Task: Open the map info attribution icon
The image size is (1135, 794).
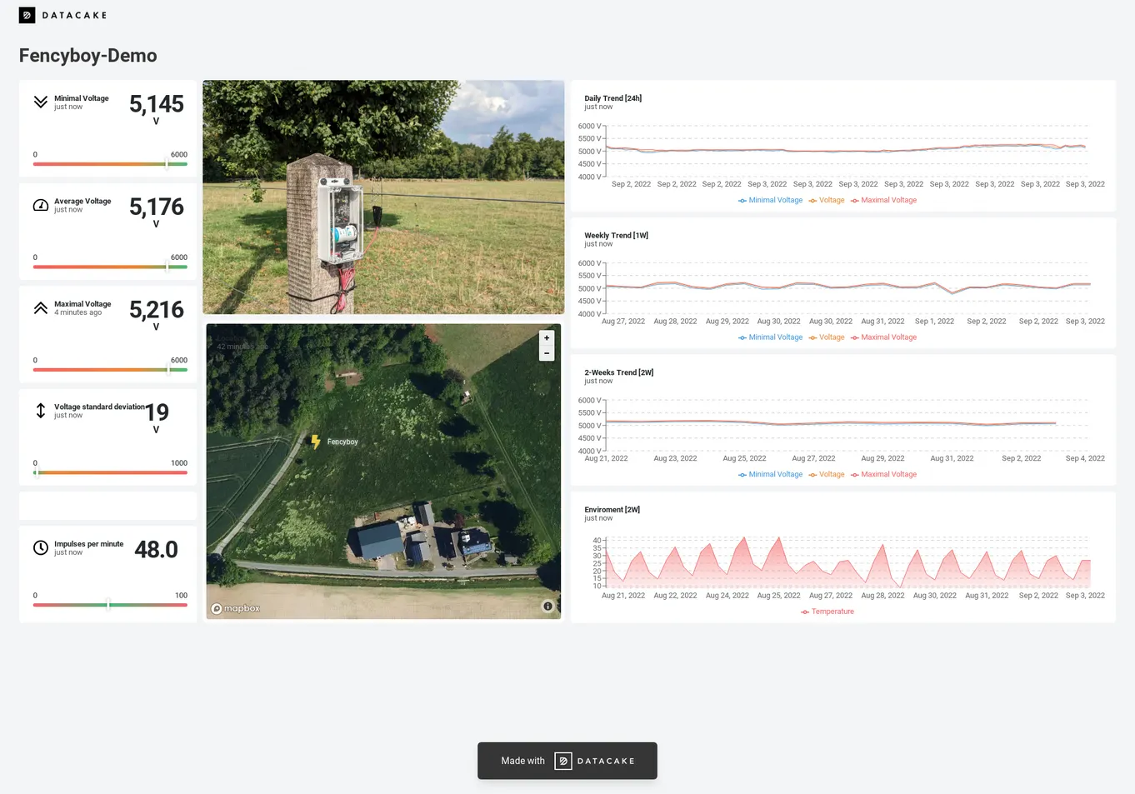Action: pyautogui.click(x=547, y=606)
